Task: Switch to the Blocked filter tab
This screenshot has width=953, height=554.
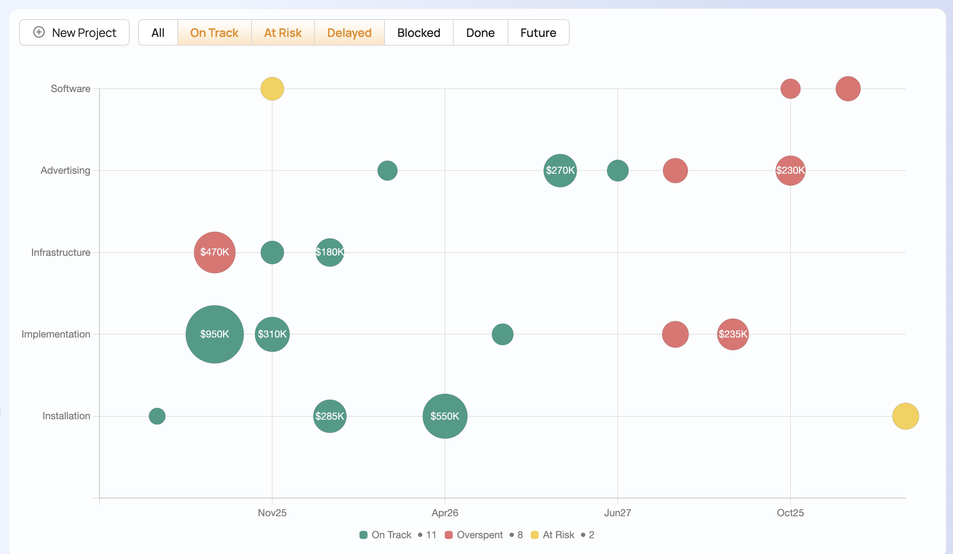Action: 418,33
